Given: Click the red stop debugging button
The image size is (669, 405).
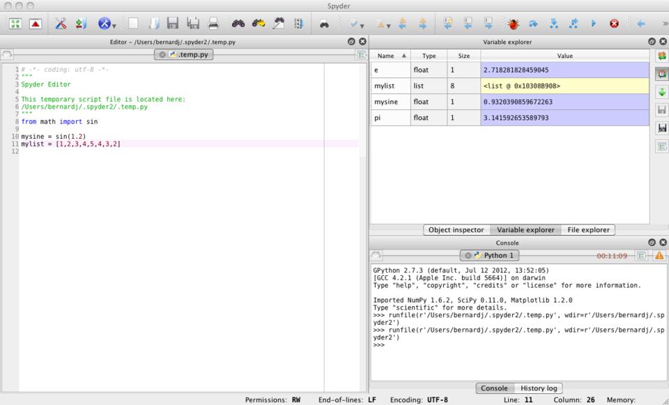Looking at the screenshot, I should tap(615, 23).
